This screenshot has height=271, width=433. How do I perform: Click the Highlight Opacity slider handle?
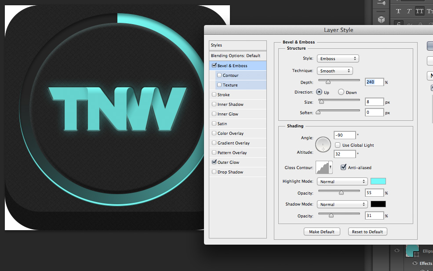341,192
